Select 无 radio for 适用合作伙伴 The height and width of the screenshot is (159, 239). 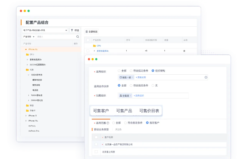[153, 85]
